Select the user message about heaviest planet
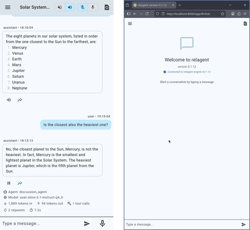 [76, 125]
